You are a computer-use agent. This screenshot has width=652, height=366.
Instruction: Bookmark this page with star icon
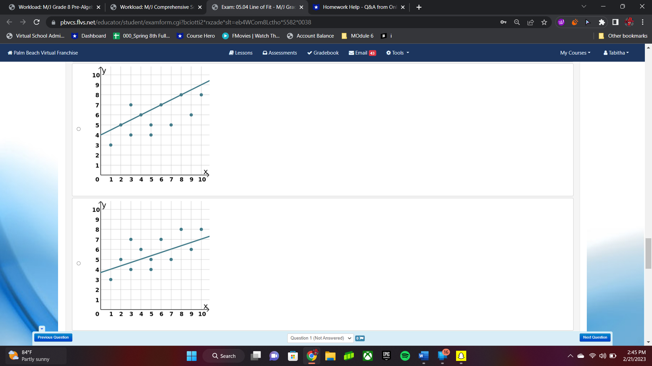[x=544, y=22]
